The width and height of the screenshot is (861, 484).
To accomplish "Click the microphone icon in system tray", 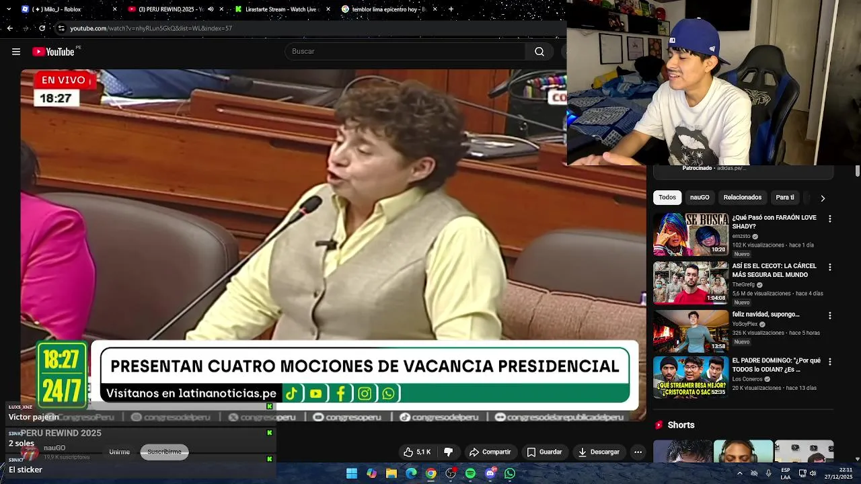I will (768, 473).
